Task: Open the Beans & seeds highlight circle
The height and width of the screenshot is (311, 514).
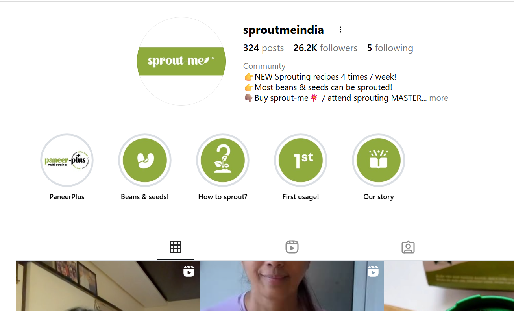Action: point(145,160)
